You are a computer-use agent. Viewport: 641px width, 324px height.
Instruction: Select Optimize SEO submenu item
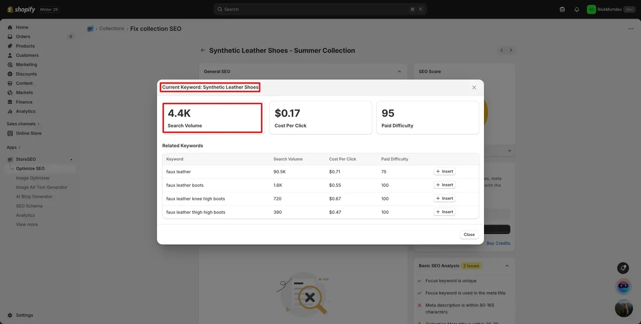pyautogui.click(x=30, y=169)
